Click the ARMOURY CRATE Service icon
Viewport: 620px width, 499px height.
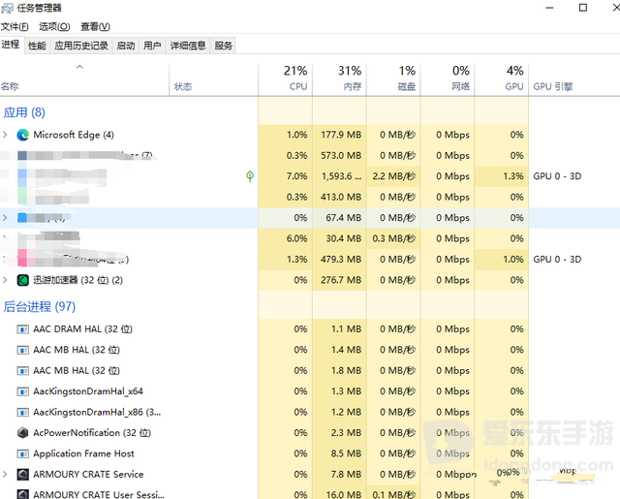click(x=23, y=475)
